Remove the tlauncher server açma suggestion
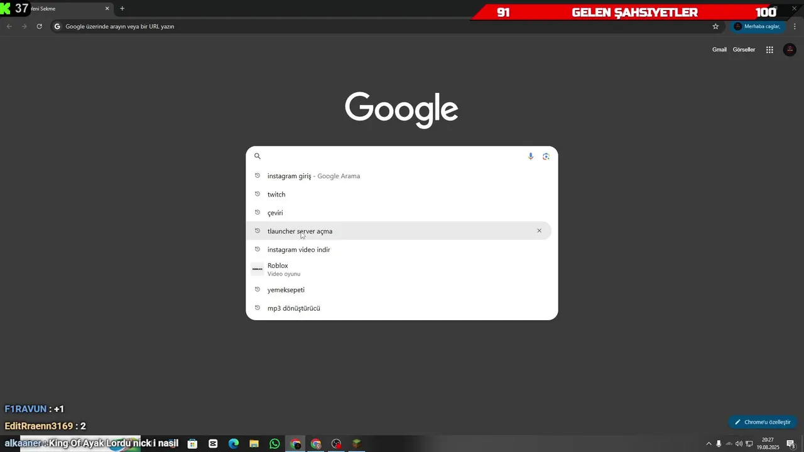The height and width of the screenshot is (452, 804). click(x=539, y=231)
